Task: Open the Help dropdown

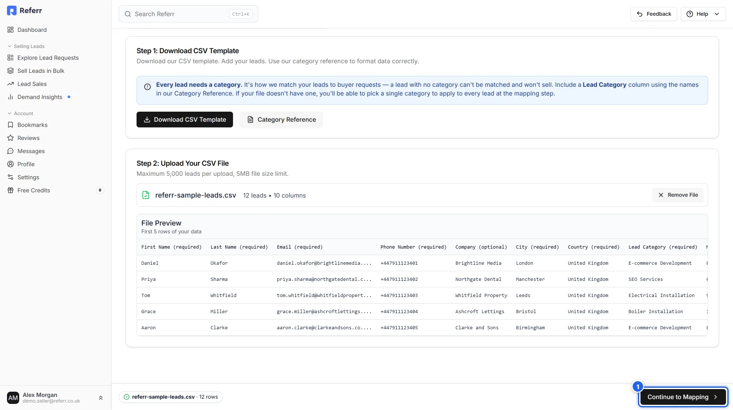Action: pyautogui.click(x=703, y=14)
